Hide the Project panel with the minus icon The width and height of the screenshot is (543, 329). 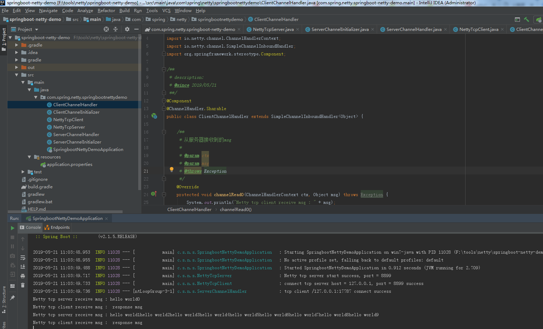pos(136,29)
